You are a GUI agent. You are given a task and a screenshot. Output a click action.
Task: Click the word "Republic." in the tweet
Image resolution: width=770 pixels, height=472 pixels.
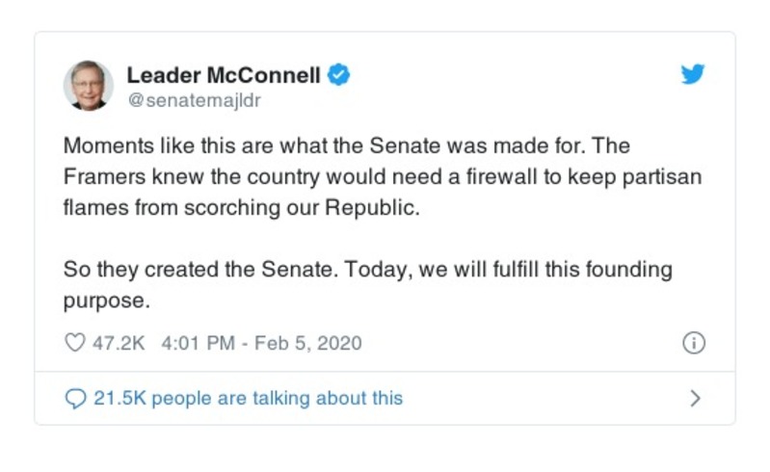click(374, 209)
